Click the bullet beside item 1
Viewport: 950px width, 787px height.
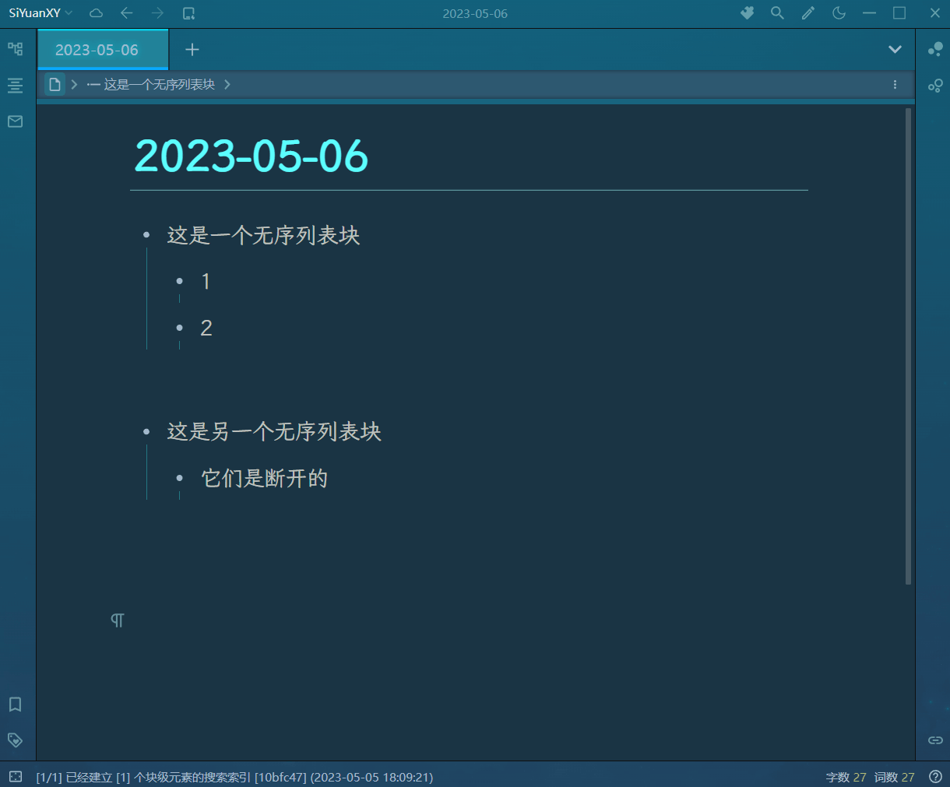tap(180, 281)
